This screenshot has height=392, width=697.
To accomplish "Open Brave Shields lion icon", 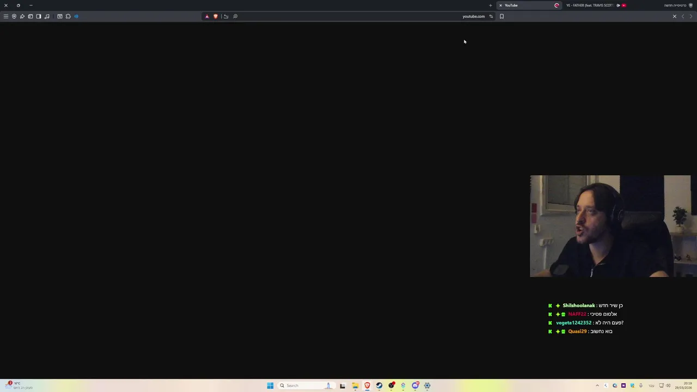I will 216,16.
